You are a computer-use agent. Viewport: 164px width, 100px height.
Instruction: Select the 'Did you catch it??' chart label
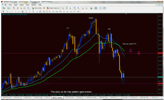129,44
